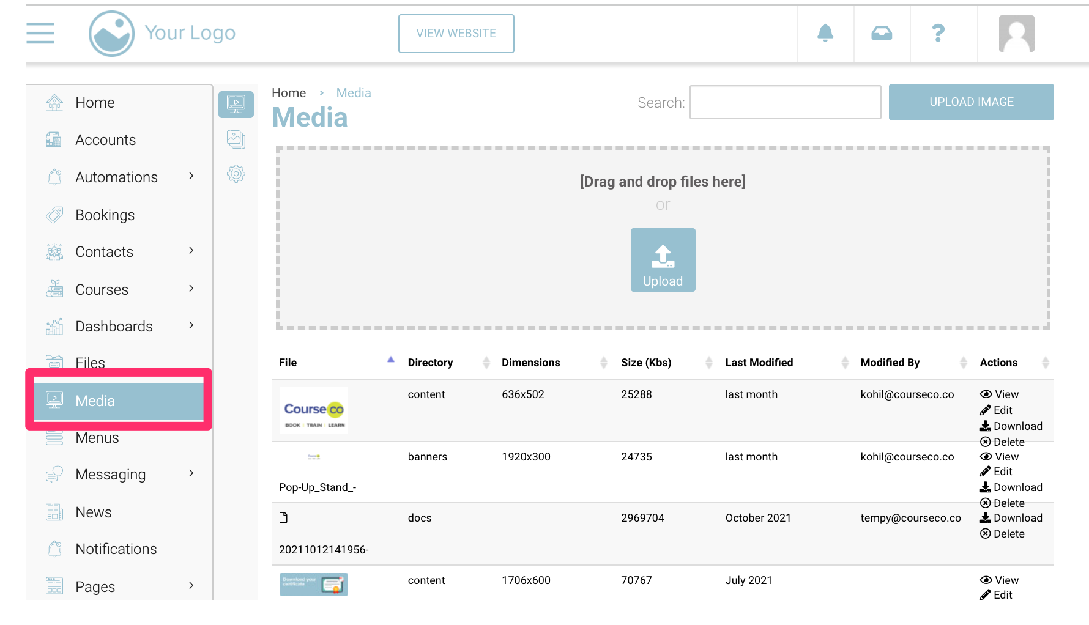This screenshot has width=1089, height=625.
Task: Go to News in the sidebar
Action: pos(93,512)
